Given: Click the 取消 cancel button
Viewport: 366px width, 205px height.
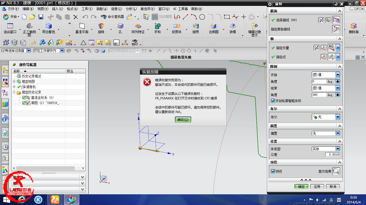Looking at the screenshot, I should point(333,187).
